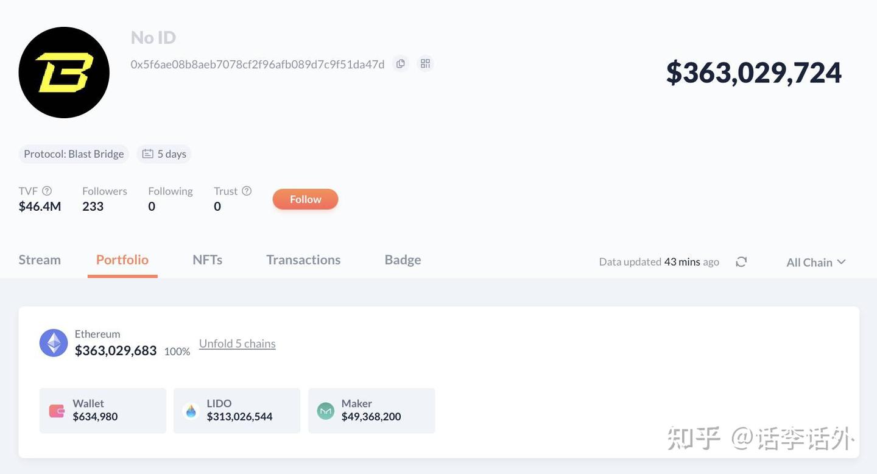The image size is (877, 474).
Task: Click the 233 Followers count
Action: click(93, 207)
